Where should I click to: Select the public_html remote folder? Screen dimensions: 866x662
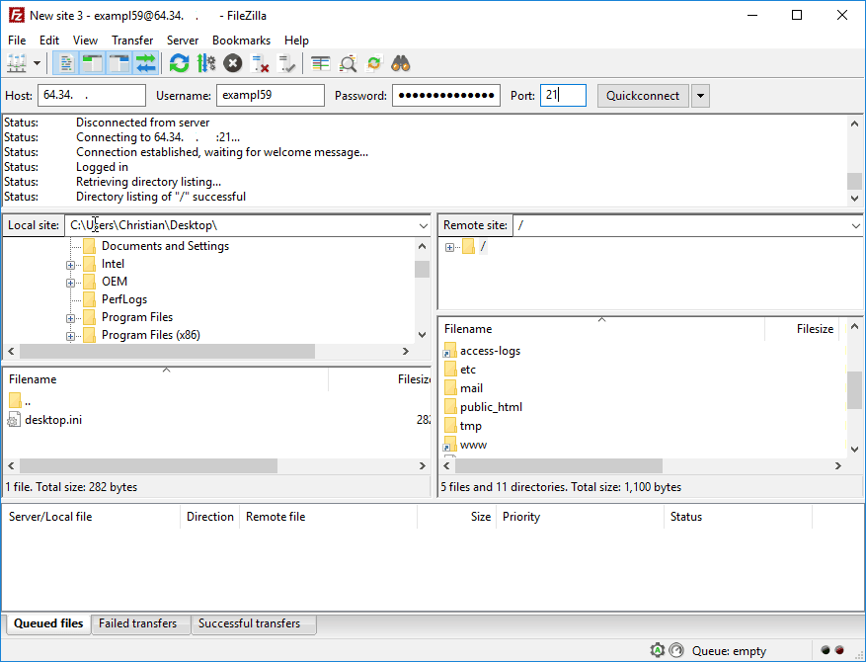tap(491, 407)
